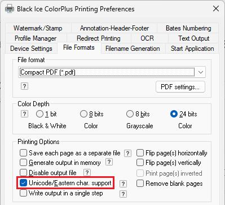Open help for Save each page option
Image resolution: width=225 pixels, height=205 pixels.
coord(127,154)
